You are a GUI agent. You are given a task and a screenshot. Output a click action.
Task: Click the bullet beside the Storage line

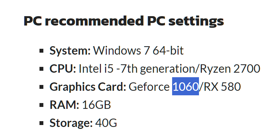pos(41,123)
